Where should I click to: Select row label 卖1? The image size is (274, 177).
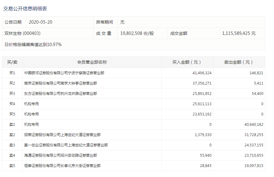[12, 124]
